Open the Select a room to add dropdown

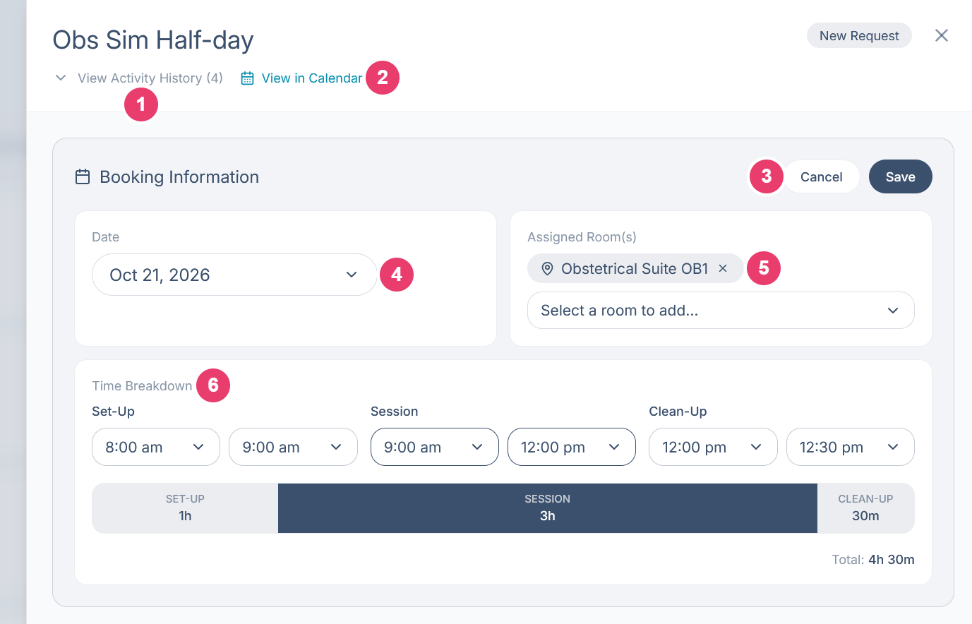coord(721,311)
